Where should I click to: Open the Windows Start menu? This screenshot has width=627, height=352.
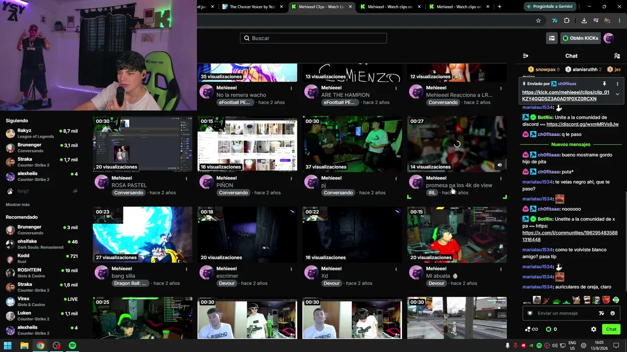[8, 346]
